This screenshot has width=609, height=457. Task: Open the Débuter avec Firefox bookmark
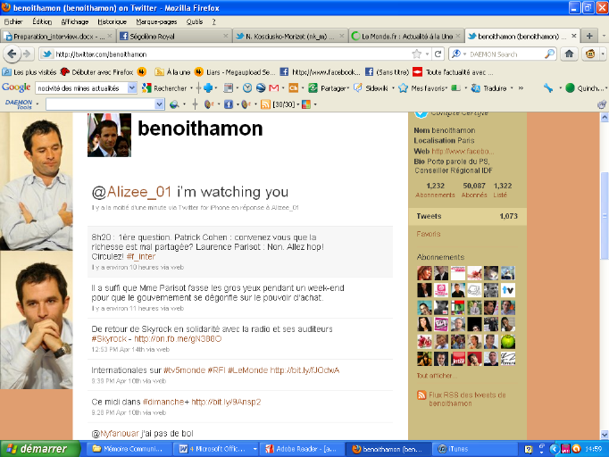pyautogui.click(x=97, y=71)
